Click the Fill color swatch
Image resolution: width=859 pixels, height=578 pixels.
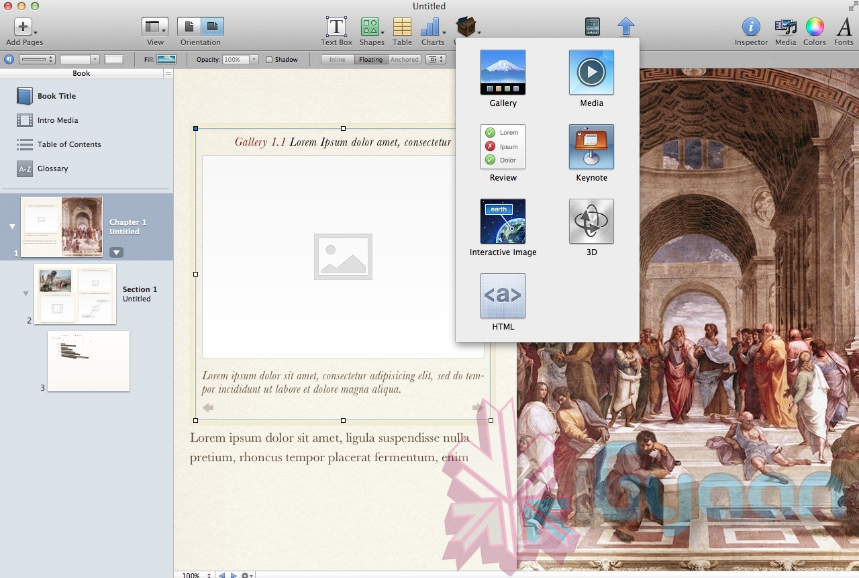(x=166, y=60)
